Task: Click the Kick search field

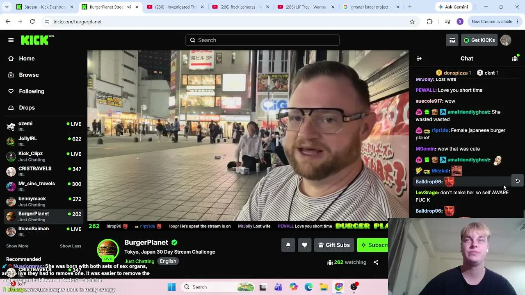Action: click(262, 40)
